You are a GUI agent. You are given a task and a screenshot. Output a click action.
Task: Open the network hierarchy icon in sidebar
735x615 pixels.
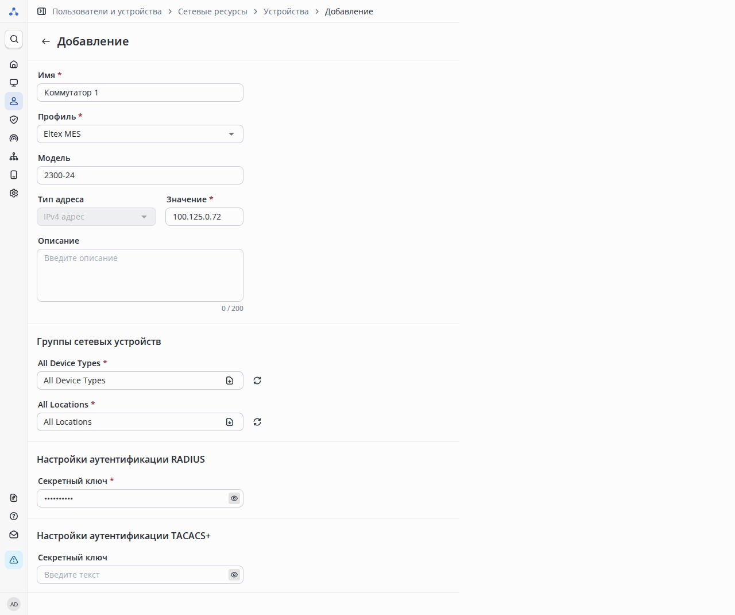14,156
